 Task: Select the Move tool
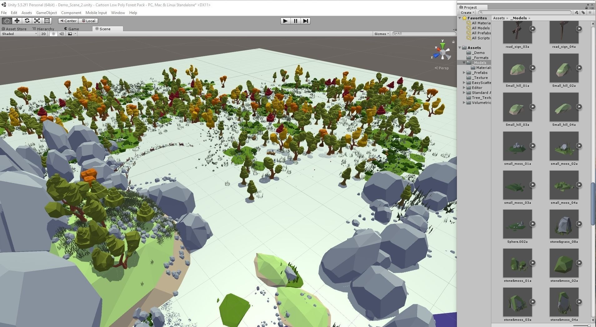17,21
